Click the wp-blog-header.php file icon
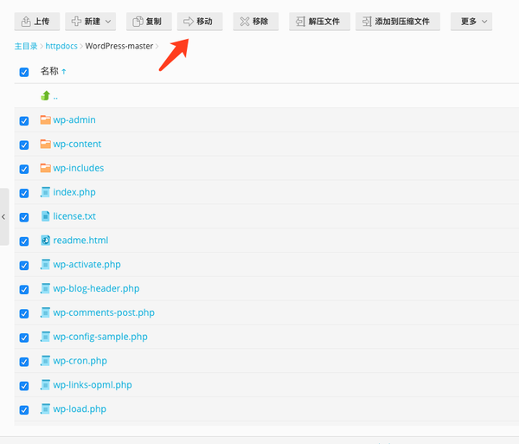The image size is (519, 444). (x=45, y=288)
